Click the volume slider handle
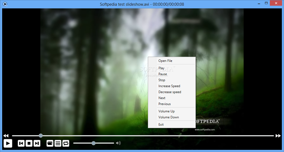This screenshot has height=152, width=284. (93, 143)
